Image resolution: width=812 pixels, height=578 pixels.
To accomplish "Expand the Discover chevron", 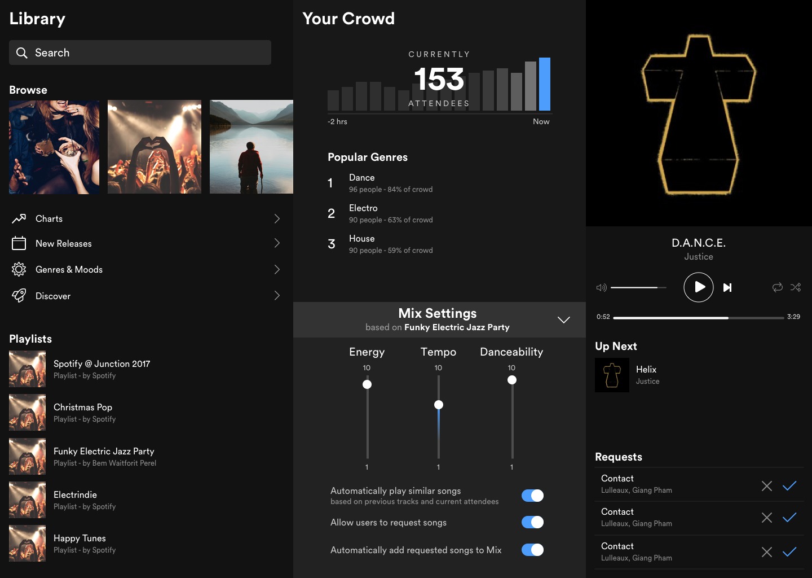I will coord(277,295).
